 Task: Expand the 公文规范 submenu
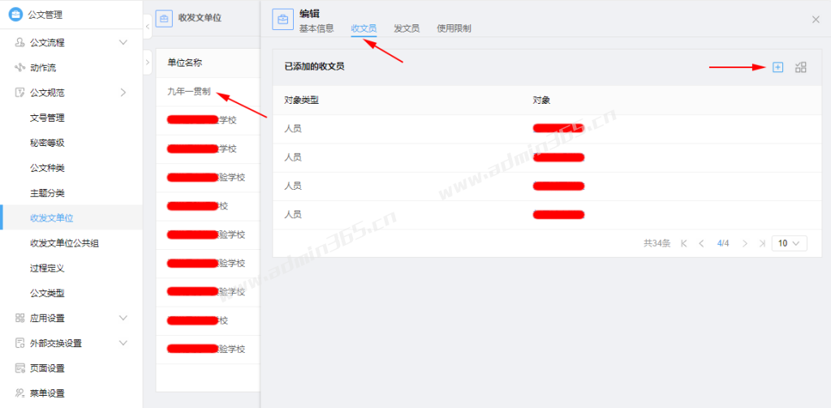123,92
